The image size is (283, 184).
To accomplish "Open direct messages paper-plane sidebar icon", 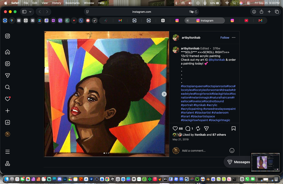I will point(7,75).
